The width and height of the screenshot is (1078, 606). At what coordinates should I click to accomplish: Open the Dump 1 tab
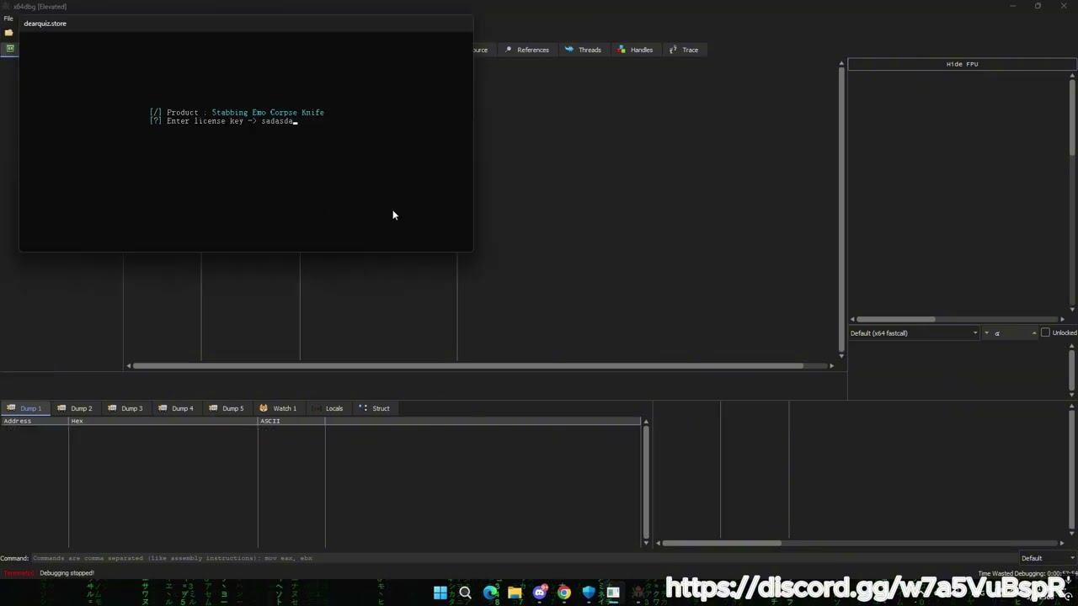click(25, 408)
